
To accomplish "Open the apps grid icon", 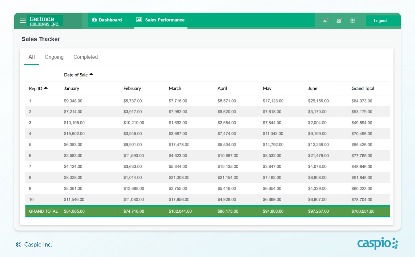I will tap(353, 21).
